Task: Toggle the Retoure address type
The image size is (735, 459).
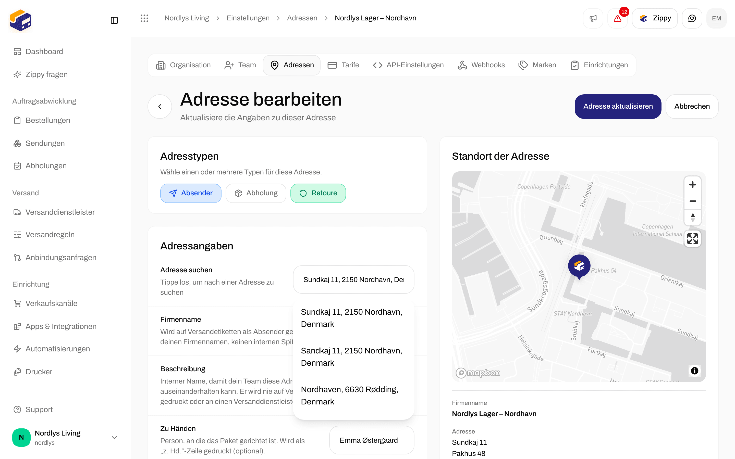Action: (318, 193)
